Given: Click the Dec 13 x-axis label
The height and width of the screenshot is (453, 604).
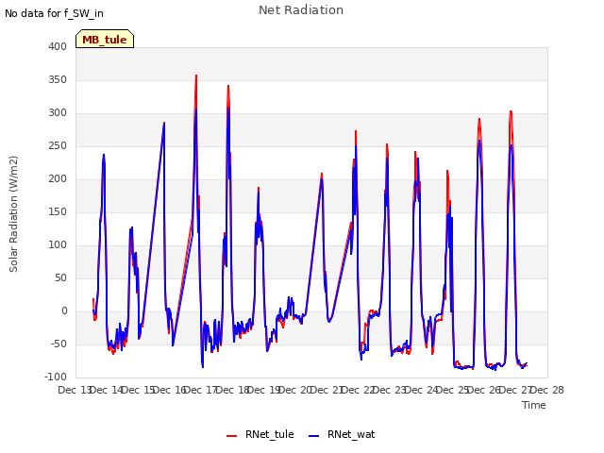Looking at the screenshot, I should (x=74, y=390).
